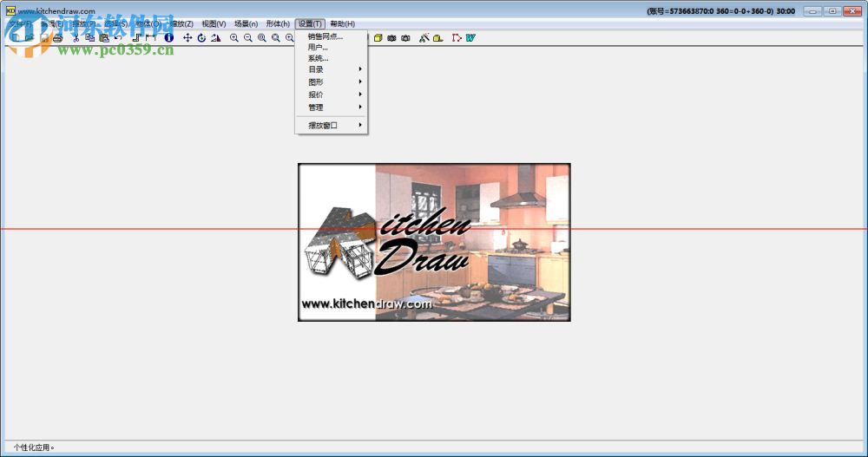Click the www.kitchendraw.com title bar text
Viewport: 868px width, 457px height.
coord(56,11)
